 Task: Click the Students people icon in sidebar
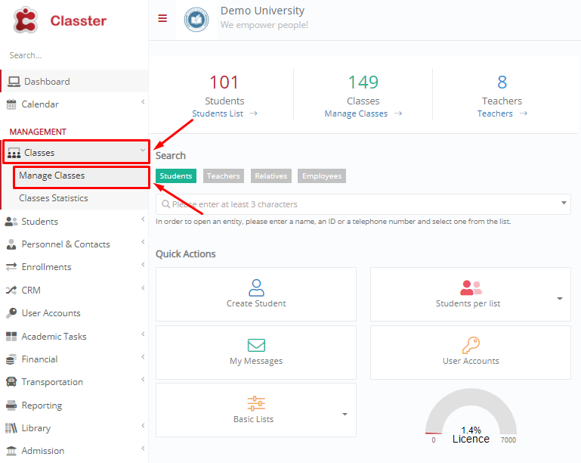11,222
